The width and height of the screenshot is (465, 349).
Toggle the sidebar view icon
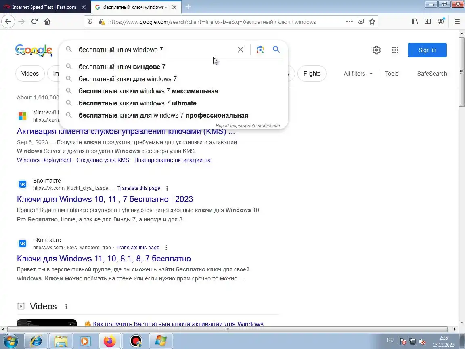[x=427, y=22]
